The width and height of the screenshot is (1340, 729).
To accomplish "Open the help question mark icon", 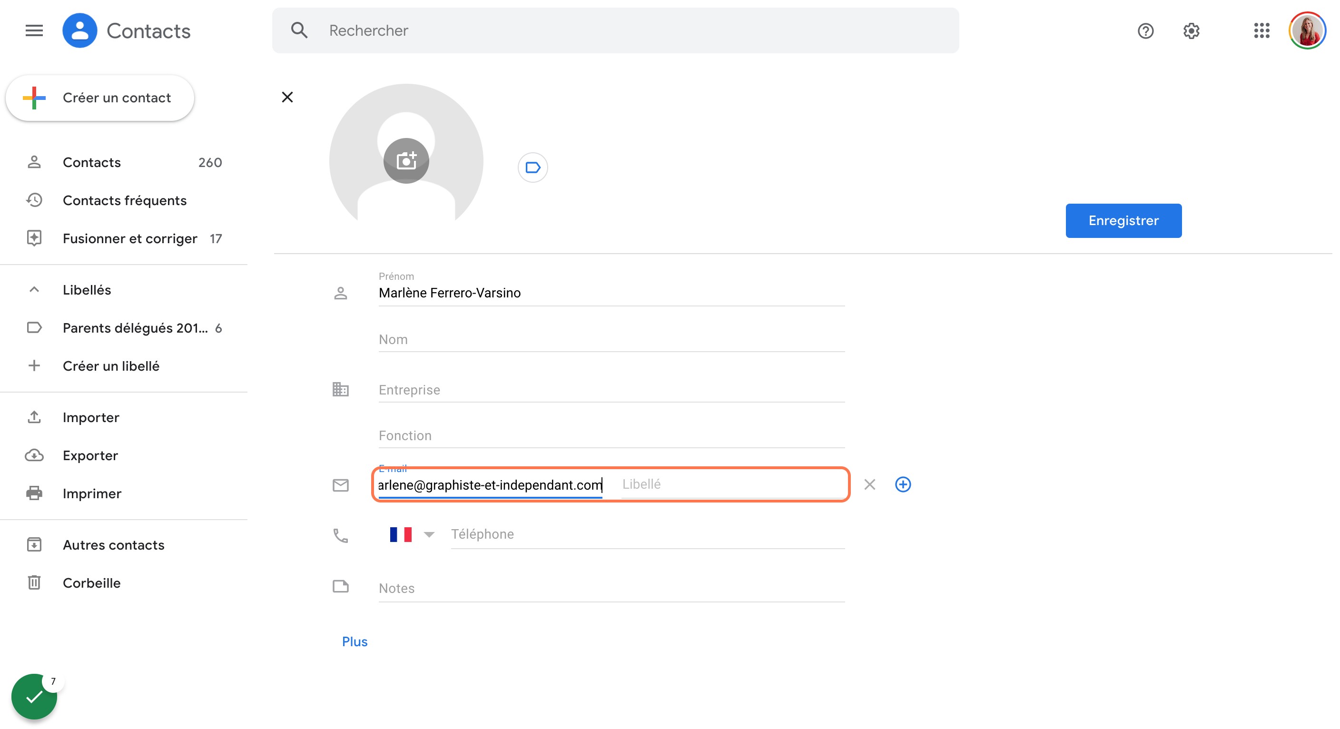I will [1145, 31].
